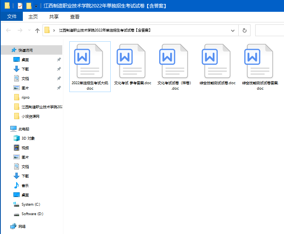284x234 pixels.
Task: Click the Forward navigation arrow
Action: (x=20, y=30)
